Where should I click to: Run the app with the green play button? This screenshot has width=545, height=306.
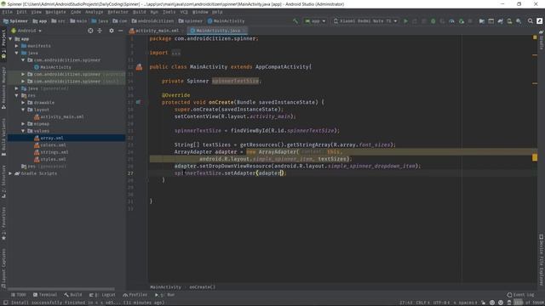(405, 21)
